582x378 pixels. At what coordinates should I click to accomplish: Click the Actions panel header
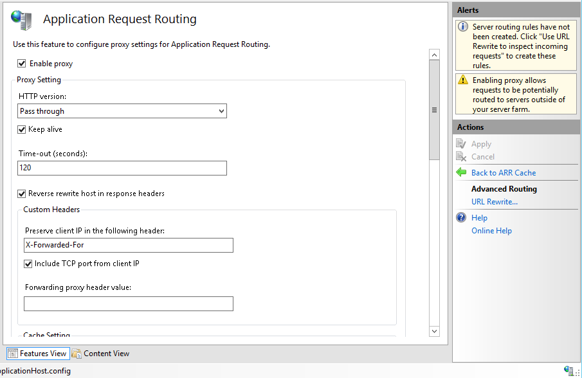516,127
